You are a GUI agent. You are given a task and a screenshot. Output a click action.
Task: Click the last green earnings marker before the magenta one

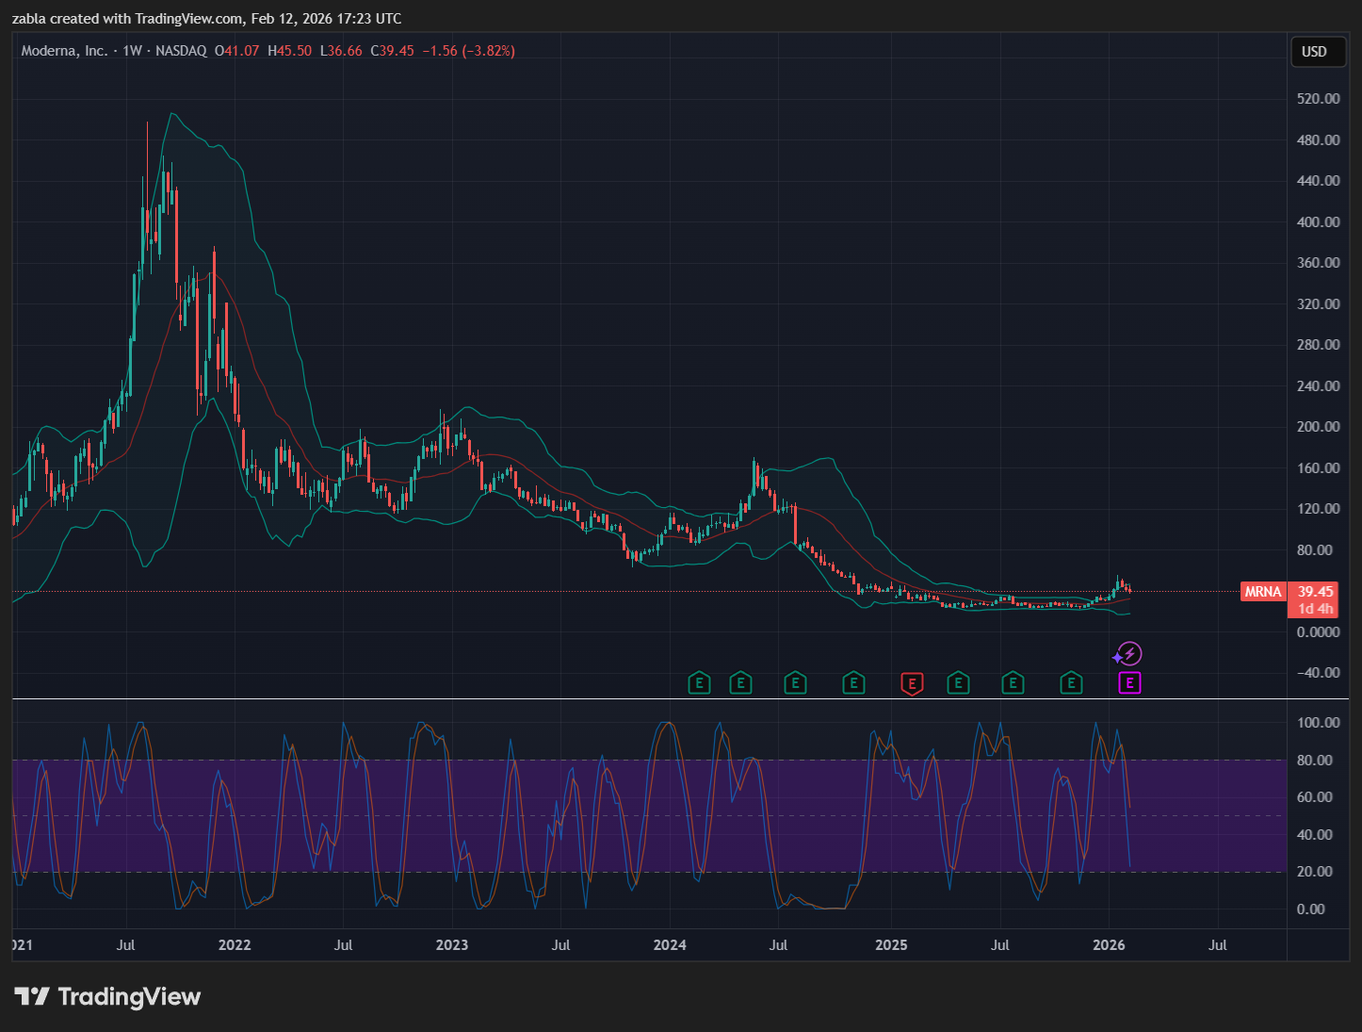[1071, 683]
